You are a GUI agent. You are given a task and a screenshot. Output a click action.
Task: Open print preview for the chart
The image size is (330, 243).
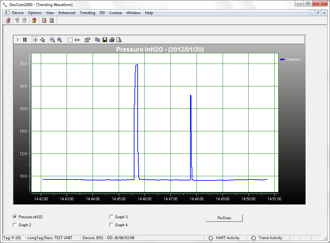point(119,40)
